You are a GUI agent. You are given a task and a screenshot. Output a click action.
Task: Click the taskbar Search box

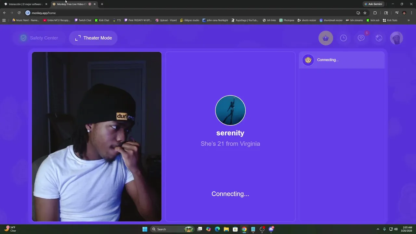(x=173, y=229)
